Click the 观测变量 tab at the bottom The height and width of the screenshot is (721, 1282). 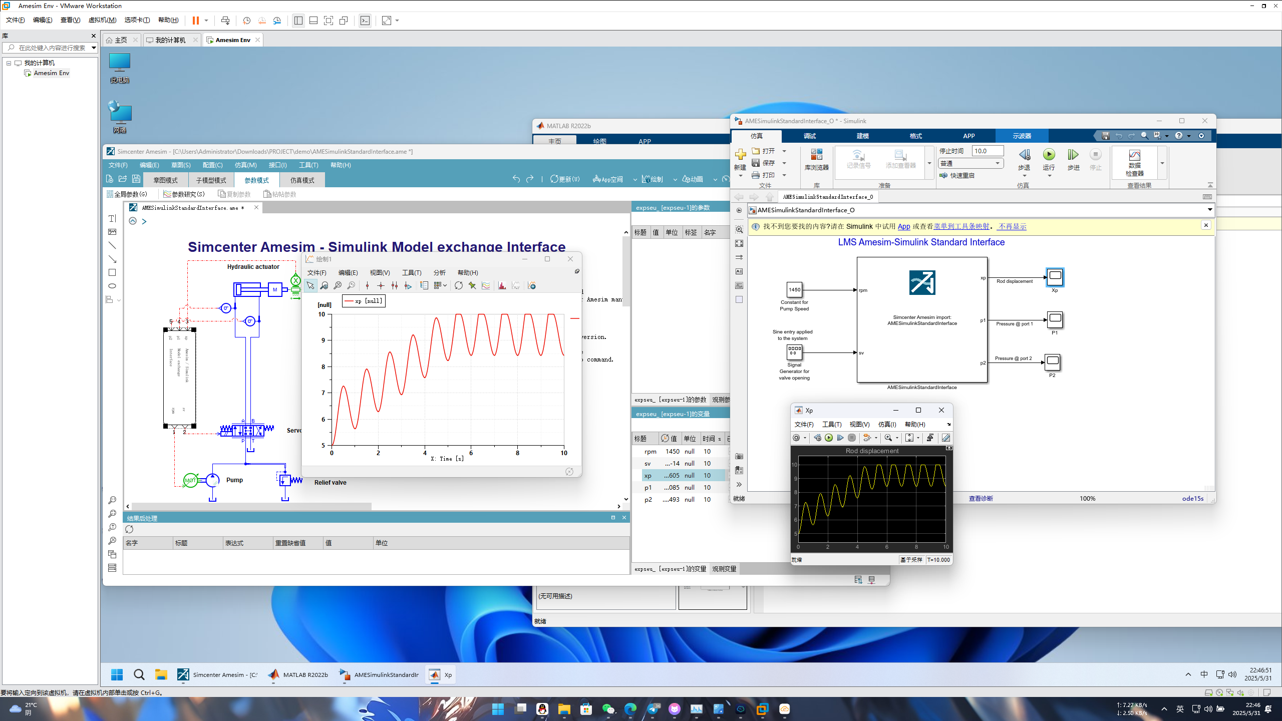(724, 569)
